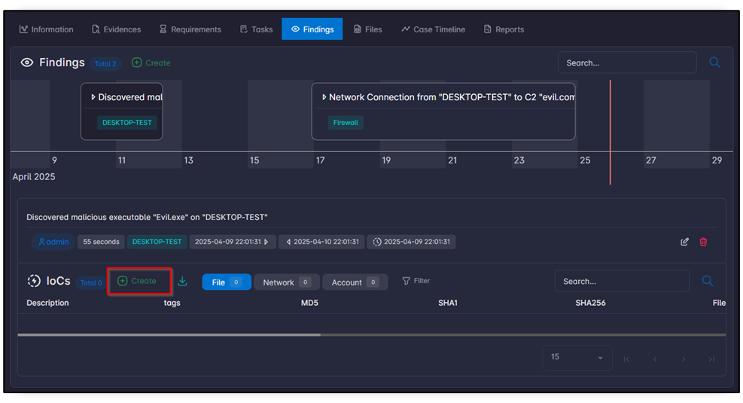This screenshot has width=743, height=403.
Task: Click the Description column header
Action: point(47,303)
